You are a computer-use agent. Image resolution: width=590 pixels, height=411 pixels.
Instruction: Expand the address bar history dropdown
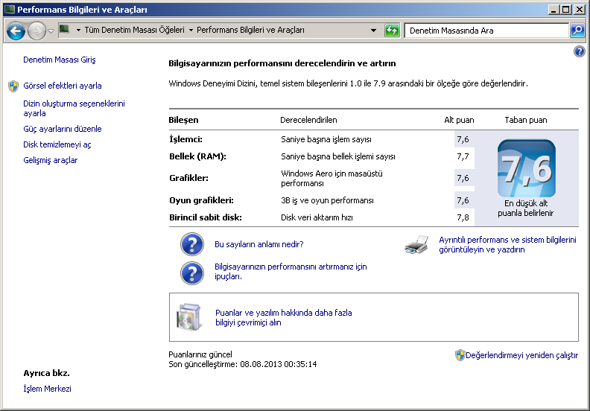coord(373,31)
